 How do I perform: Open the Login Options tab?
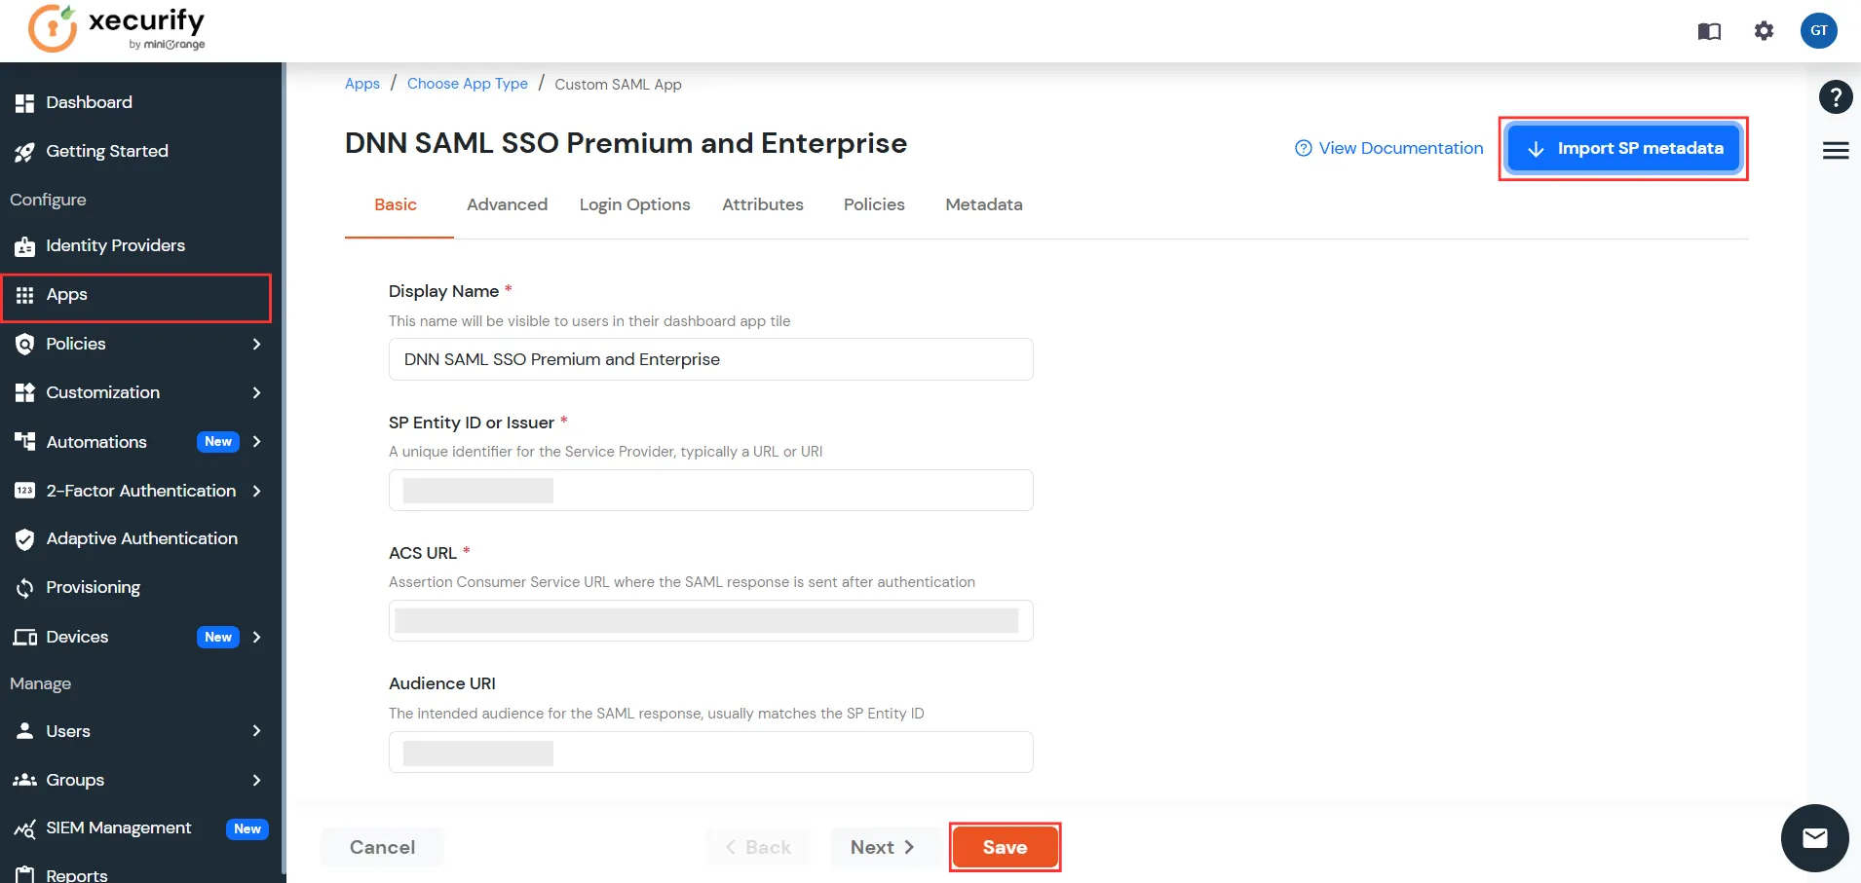pyautogui.click(x=634, y=204)
